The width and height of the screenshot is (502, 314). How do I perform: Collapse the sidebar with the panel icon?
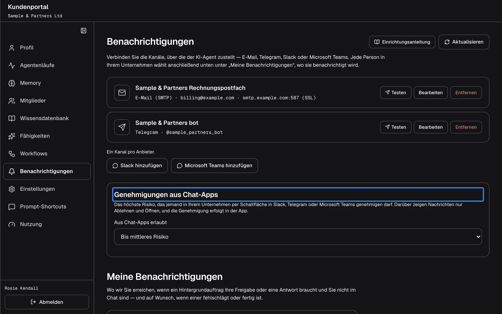point(83,31)
